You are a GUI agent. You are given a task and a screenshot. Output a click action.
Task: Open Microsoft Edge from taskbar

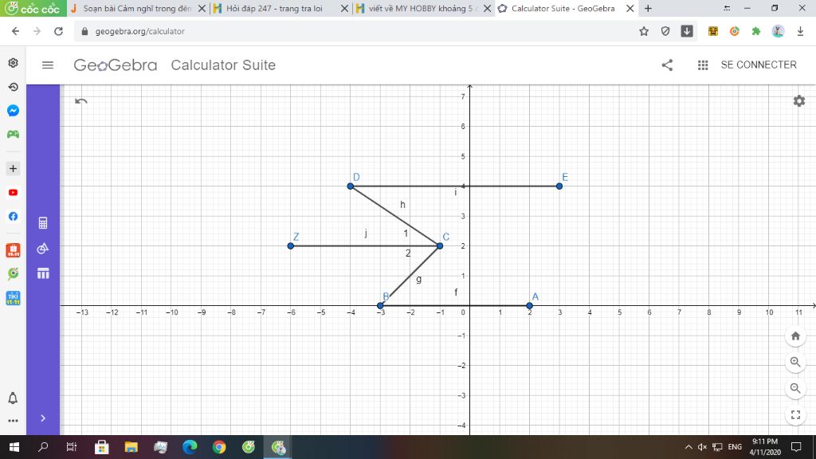[190, 447]
